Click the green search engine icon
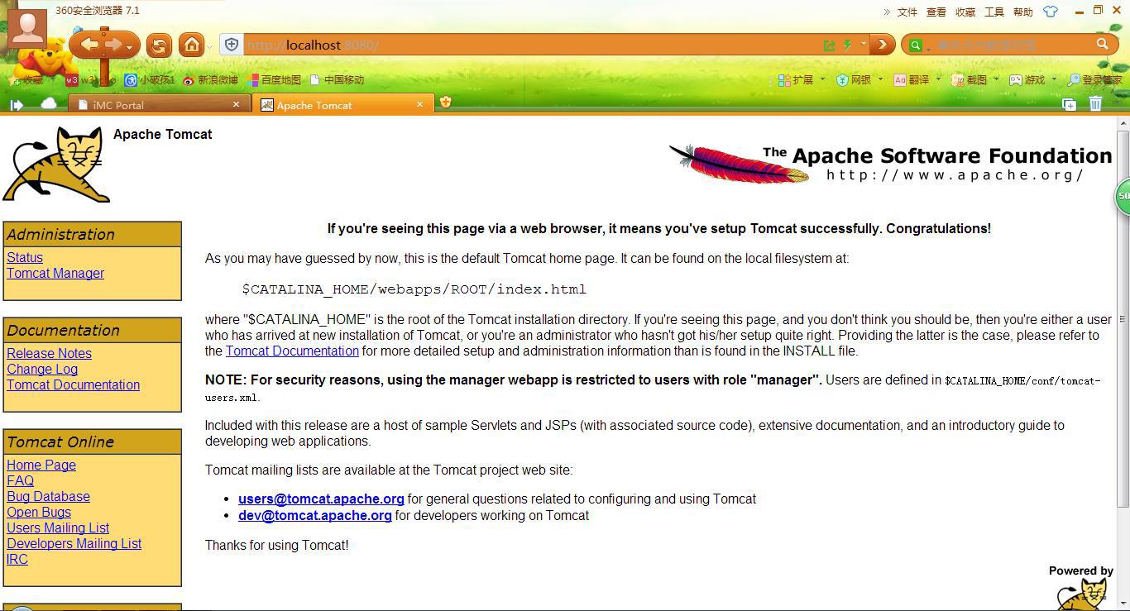This screenshot has width=1130, height=611. click(915, 45)
